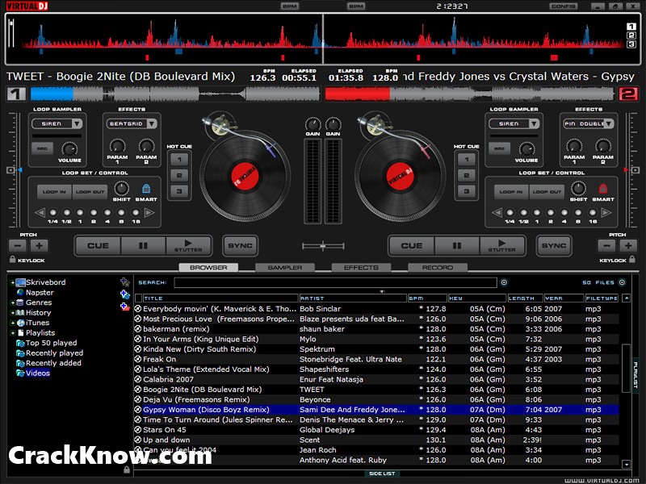Switch to the Sampler tab
The width and height of the screenshot is (646, 484).
(x=285, y=268)
